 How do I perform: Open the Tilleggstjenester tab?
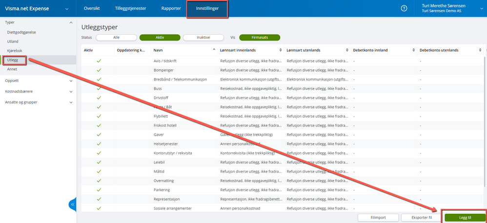130,8
